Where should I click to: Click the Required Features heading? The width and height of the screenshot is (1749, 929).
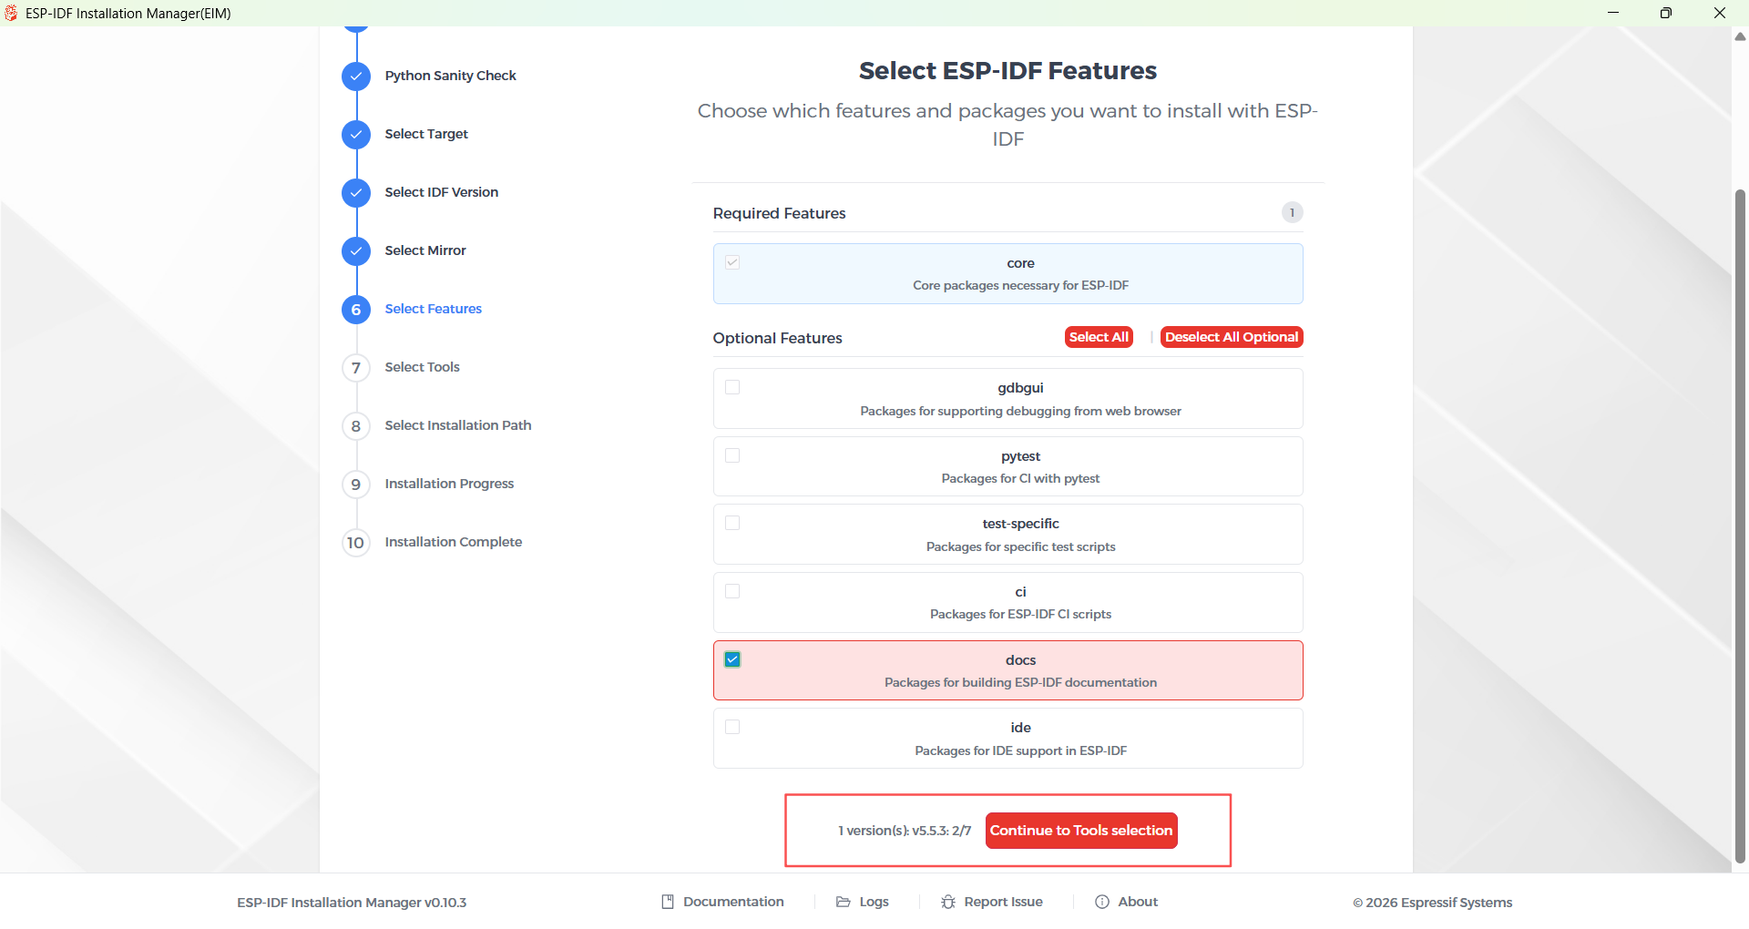(779, 213)
